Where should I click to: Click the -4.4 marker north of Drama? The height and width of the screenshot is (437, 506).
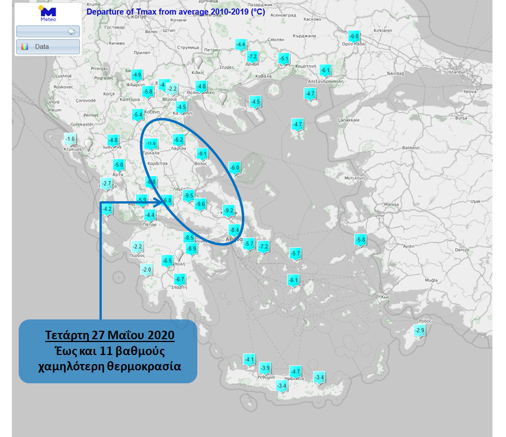point(241,45)
